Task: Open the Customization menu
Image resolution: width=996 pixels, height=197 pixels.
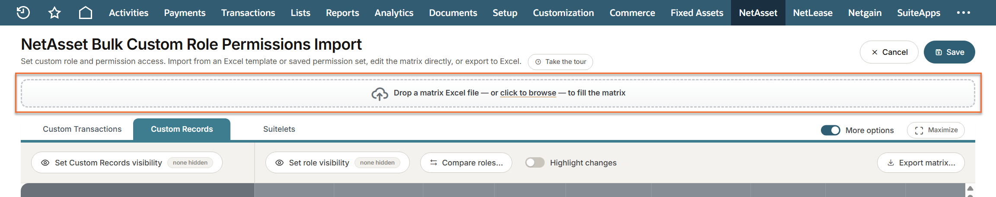Action: point(563,13)
